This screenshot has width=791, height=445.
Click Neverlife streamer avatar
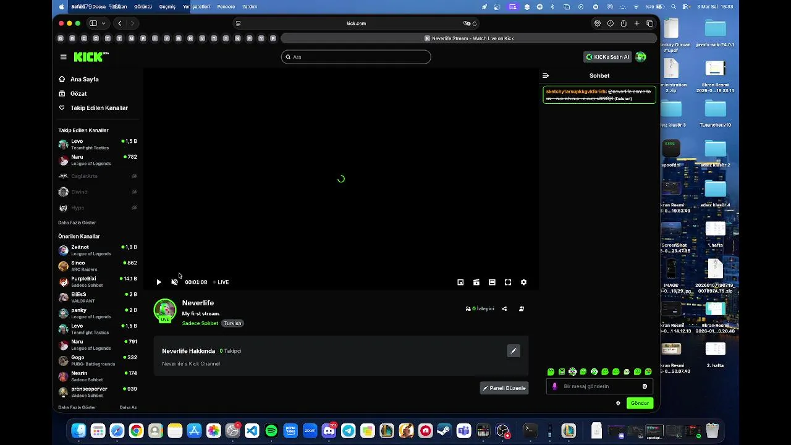(x=165, y=310)
